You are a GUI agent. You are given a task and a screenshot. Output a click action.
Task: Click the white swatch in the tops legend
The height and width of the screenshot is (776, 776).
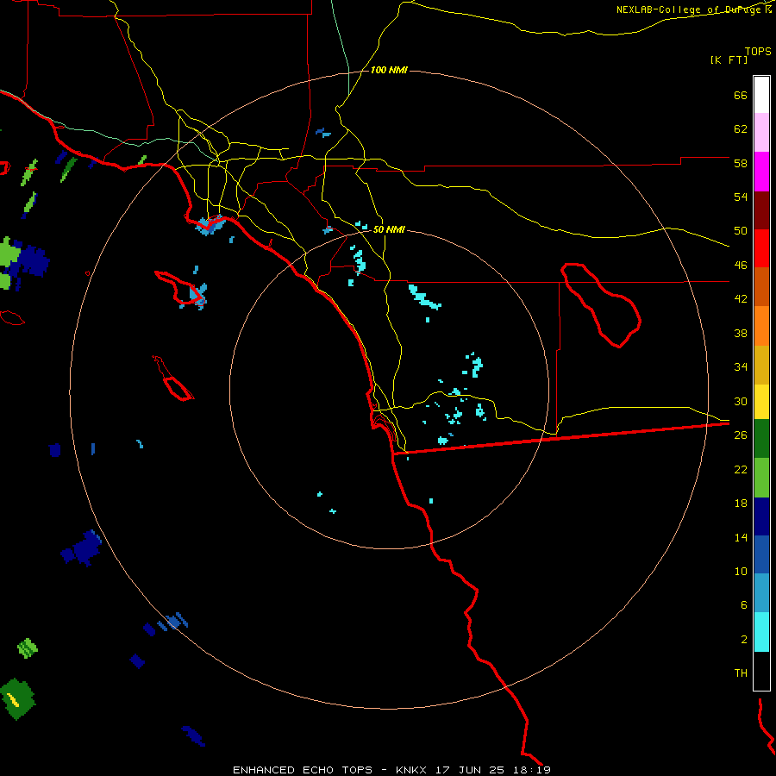pyautogui.click(x=761, y=95)
